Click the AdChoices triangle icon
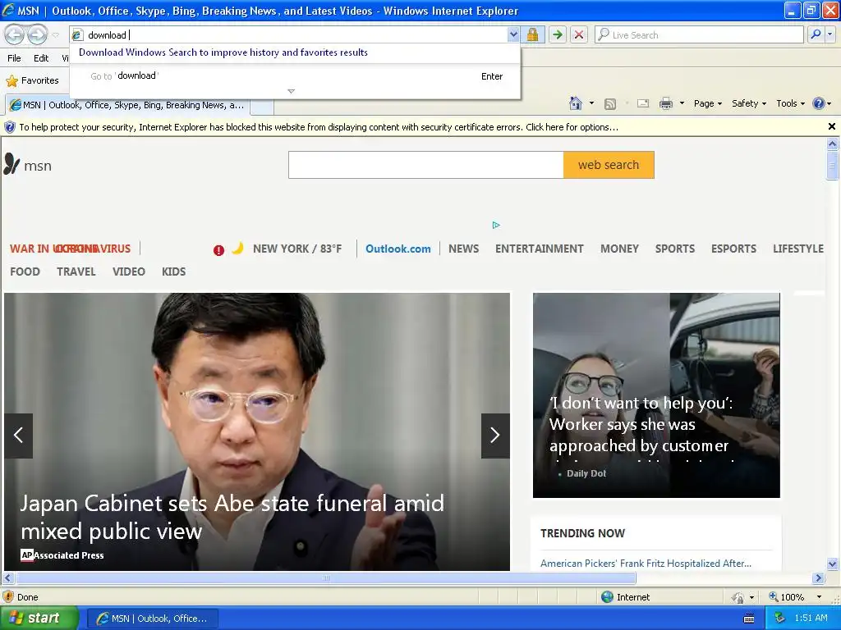Viewport: 841px width, 630px height. coord(496,225)
